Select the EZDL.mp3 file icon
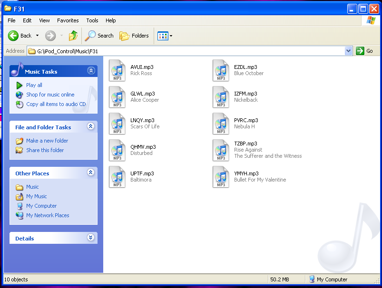The width and height of the screenshot is (382, 288). pos(221,70)
